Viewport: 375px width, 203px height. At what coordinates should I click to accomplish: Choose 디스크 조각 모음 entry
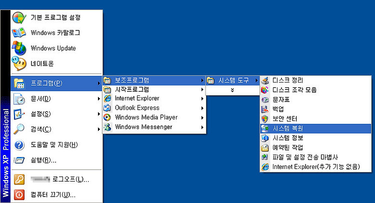point(315,90)
